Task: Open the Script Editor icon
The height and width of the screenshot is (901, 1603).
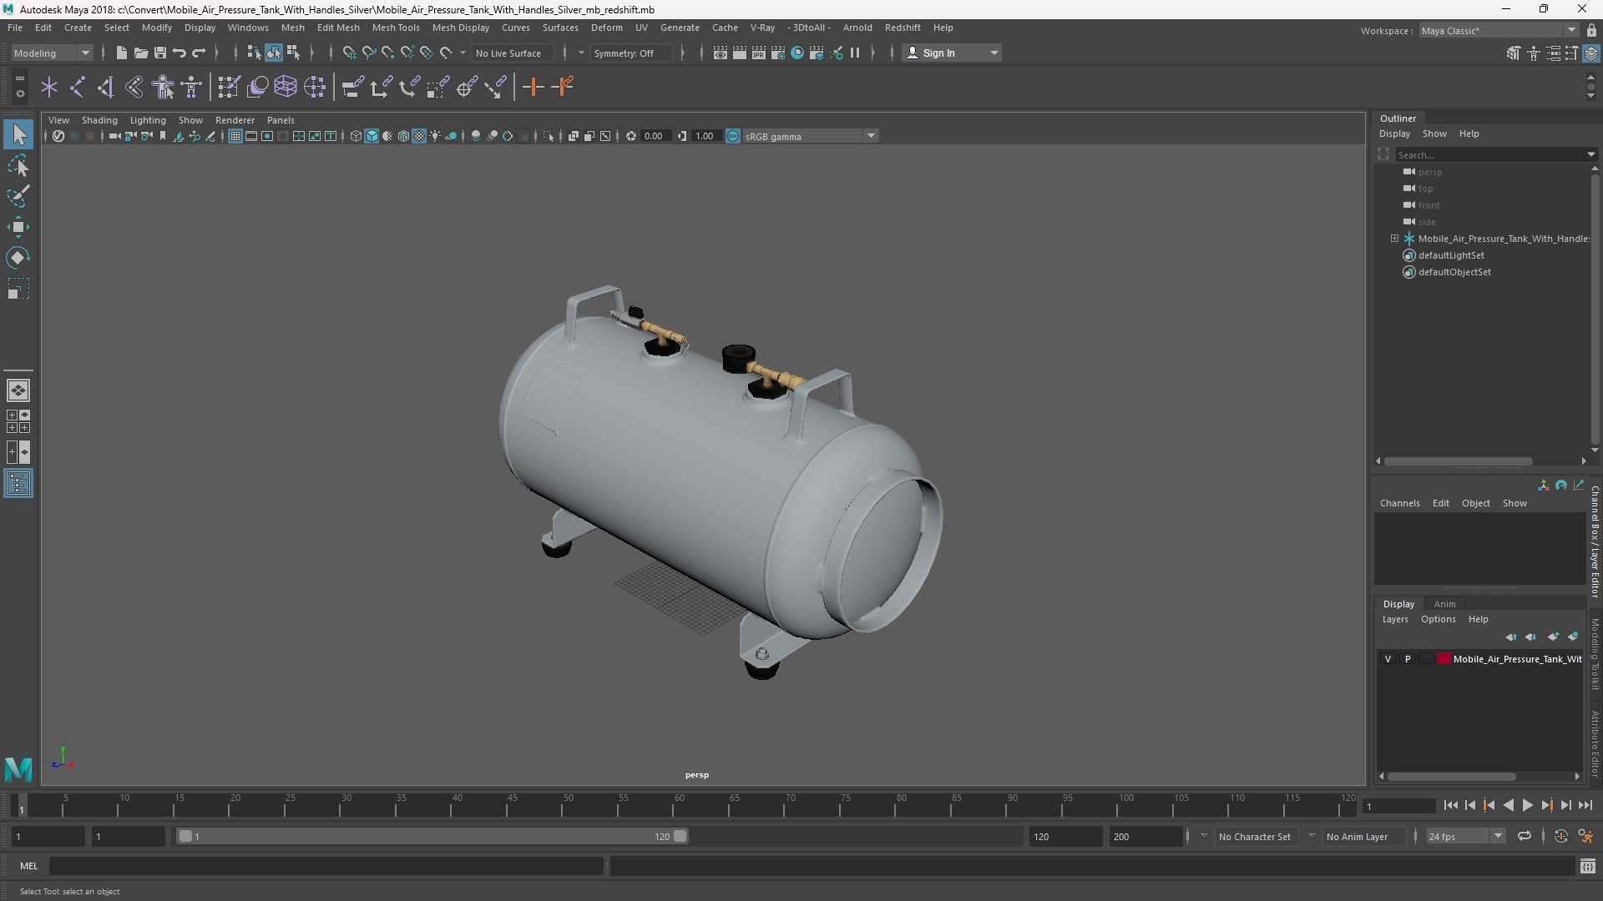Action: click(x=1587, y=866)
